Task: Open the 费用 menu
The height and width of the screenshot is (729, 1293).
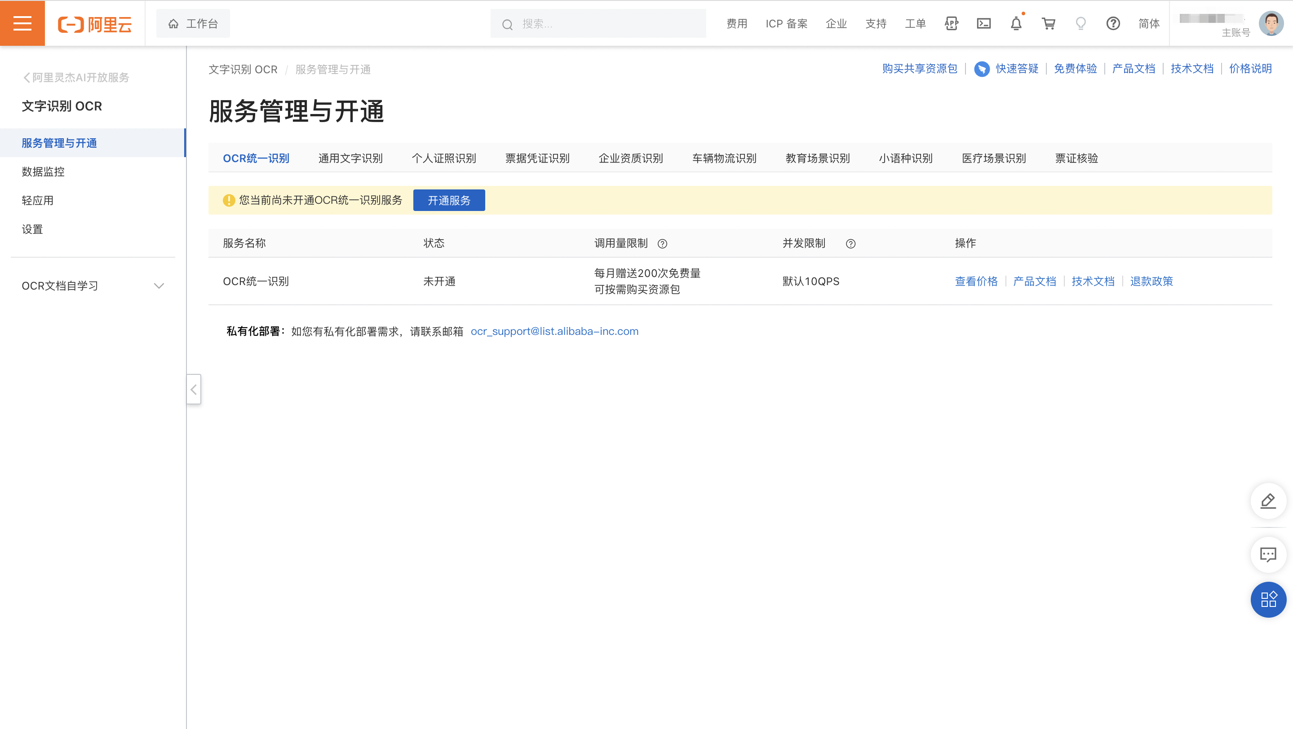Action: [737, 23]
